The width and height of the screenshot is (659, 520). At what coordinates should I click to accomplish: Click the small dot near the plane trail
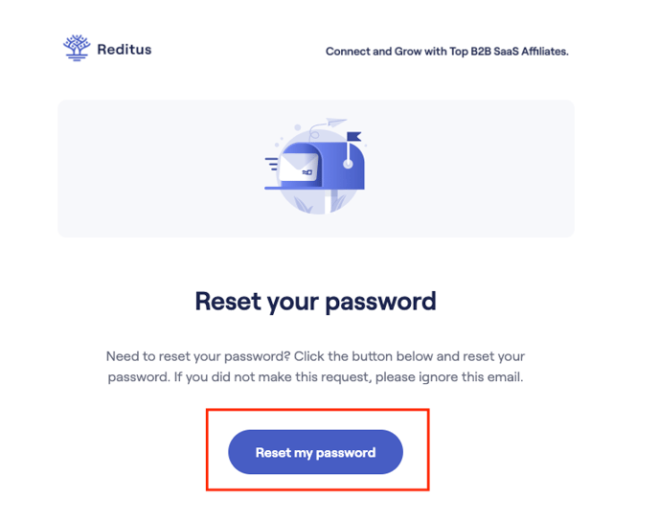coord(298,126)
